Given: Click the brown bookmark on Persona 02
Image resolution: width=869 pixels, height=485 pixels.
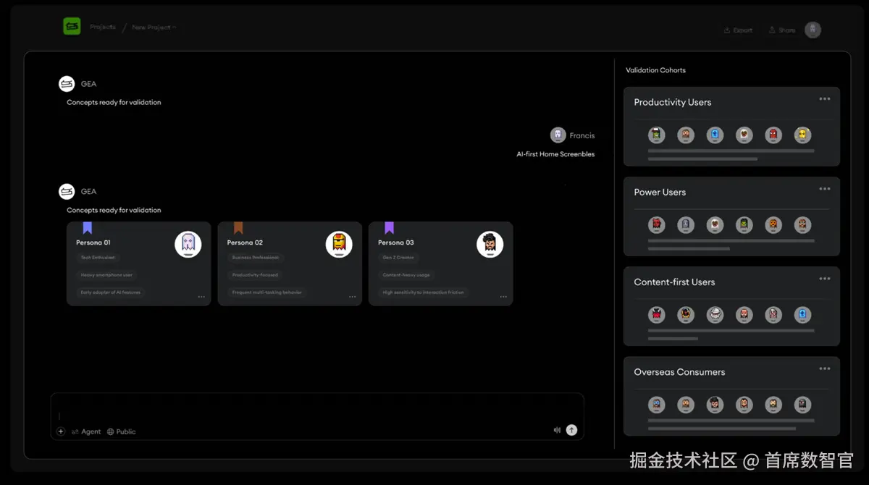Looking at the screenshot, I should (238, 228).
